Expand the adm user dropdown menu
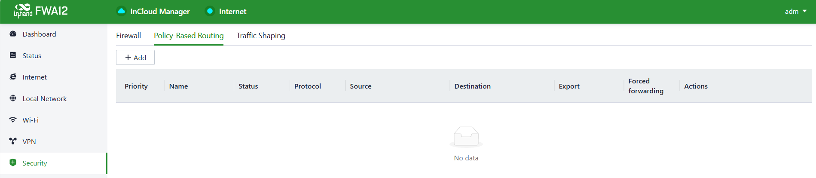 (x=795, y=12)
